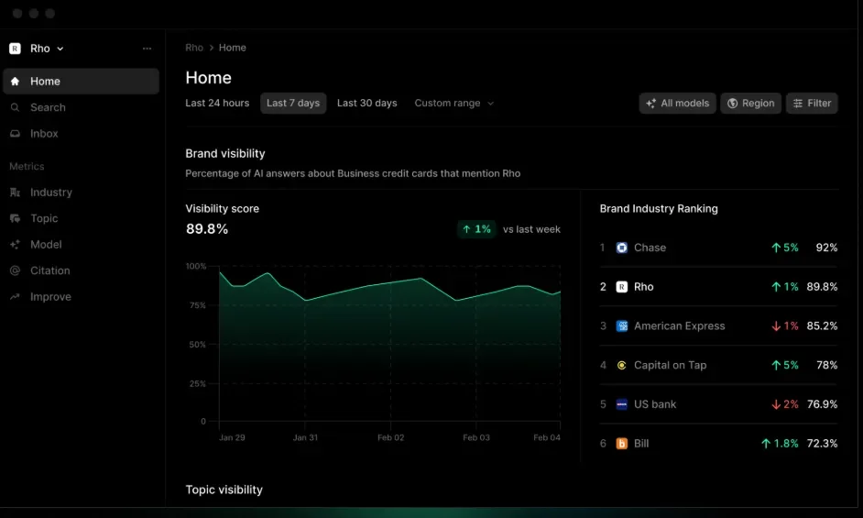The height and width of the screenshot is (518, 863).
Task: Click US bank's 76.9% score
Action: [823, 404]
